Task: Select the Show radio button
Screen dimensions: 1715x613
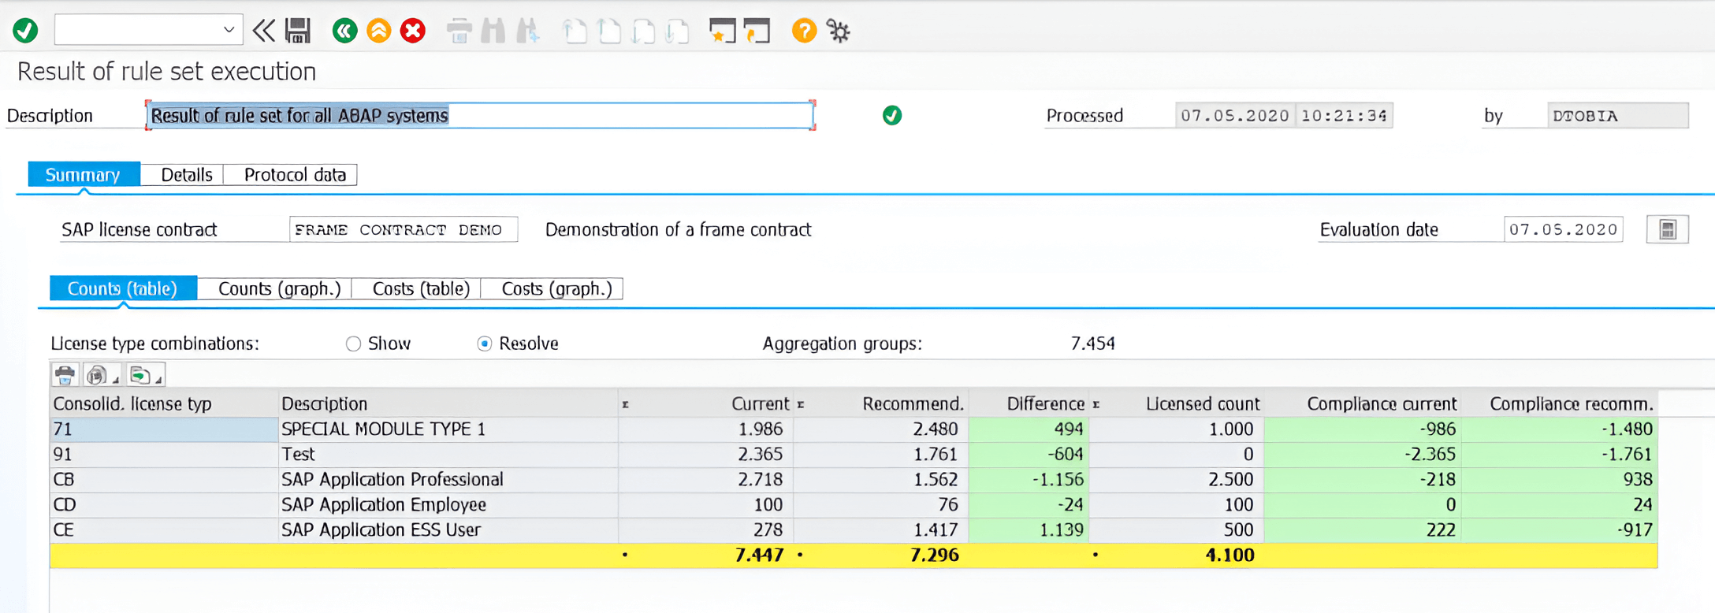Action: (353, 344)
